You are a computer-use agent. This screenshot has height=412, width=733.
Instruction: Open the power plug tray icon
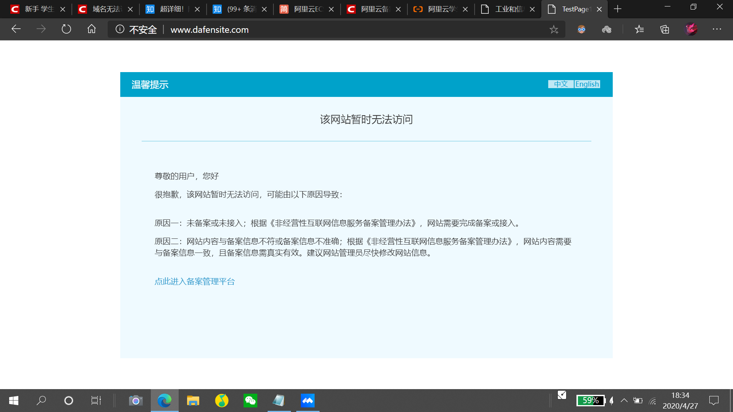tap(638, 401)
